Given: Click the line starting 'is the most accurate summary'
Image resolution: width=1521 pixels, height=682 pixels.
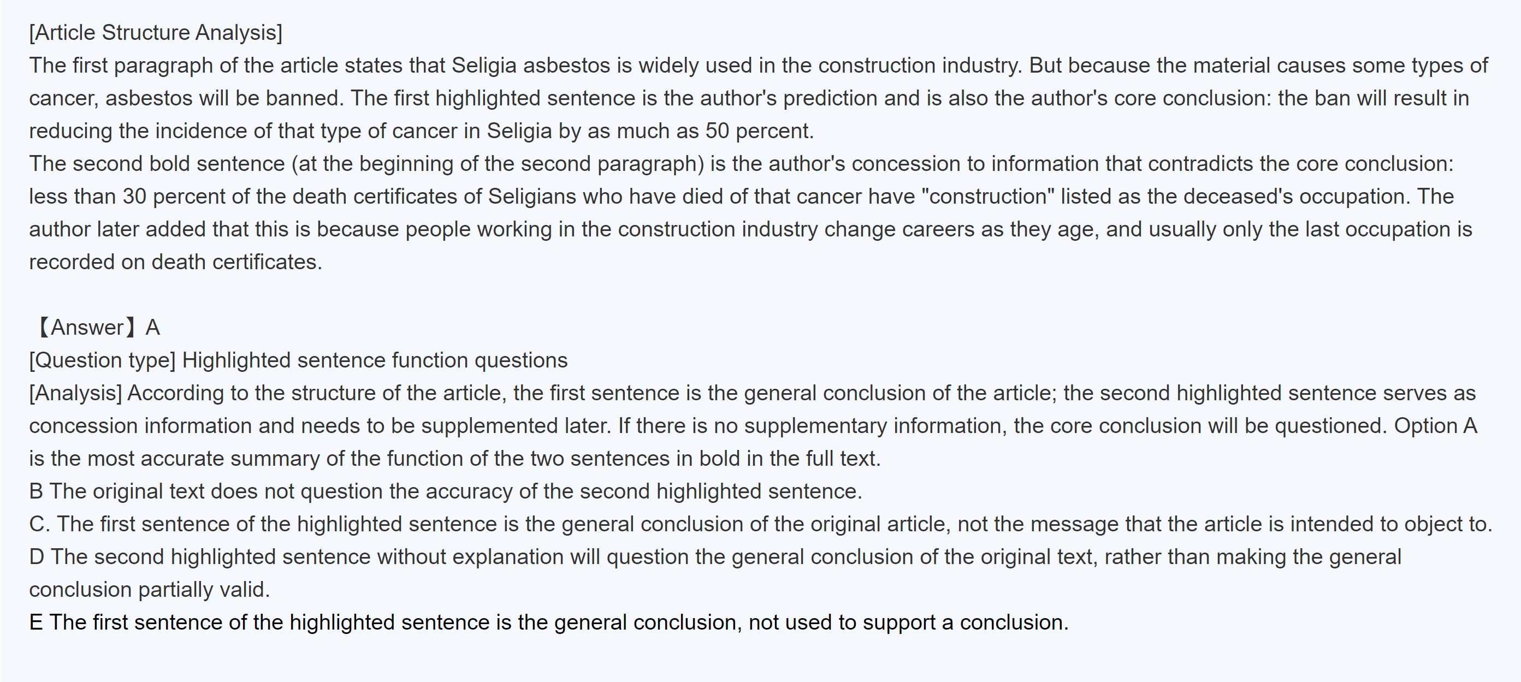Looking at the screenshot, I should pos(454,458).
